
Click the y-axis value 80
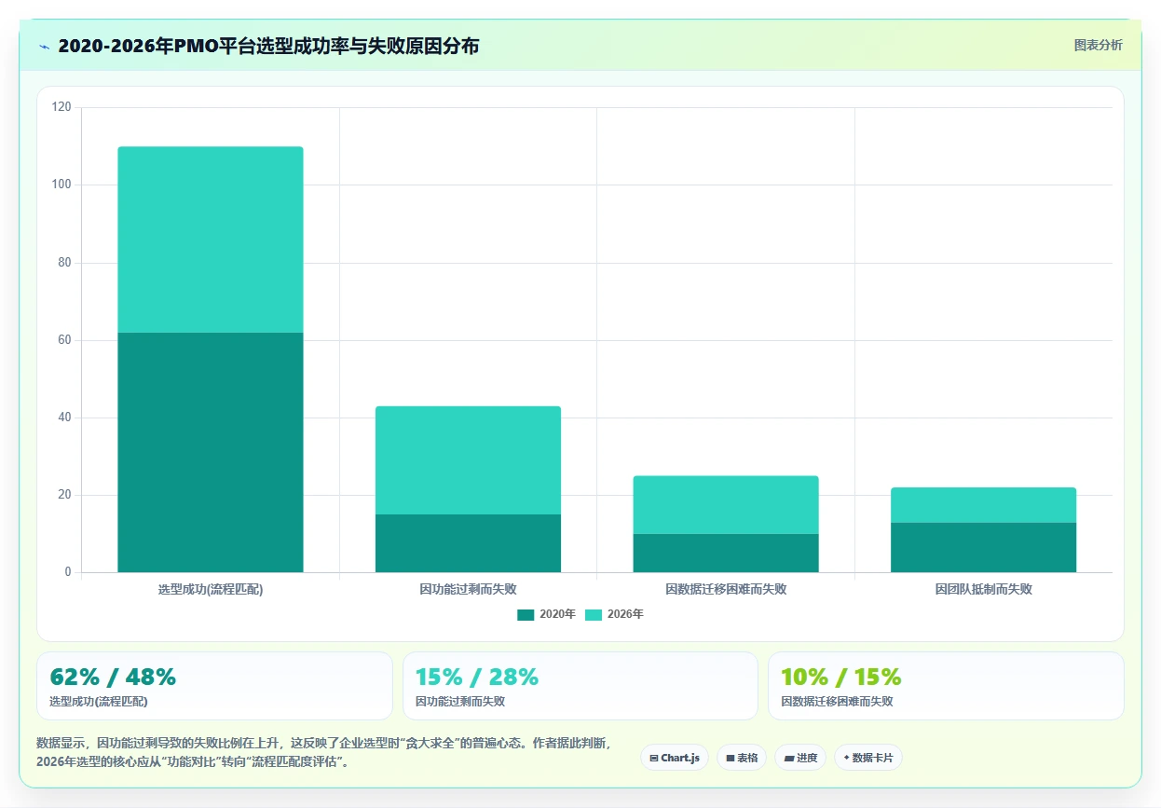click(64, 263)
